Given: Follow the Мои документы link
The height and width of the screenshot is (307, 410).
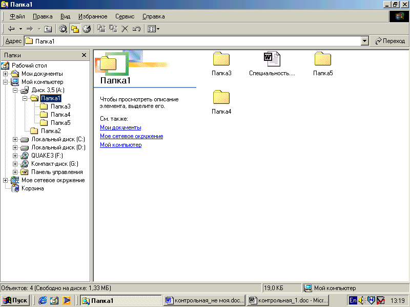Looking at the screenshot, I should pyautogui.click(x=120, y=127).
